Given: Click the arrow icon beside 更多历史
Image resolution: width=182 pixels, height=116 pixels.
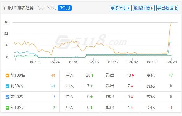Looking at the screenshot, I should coord(129,8).
